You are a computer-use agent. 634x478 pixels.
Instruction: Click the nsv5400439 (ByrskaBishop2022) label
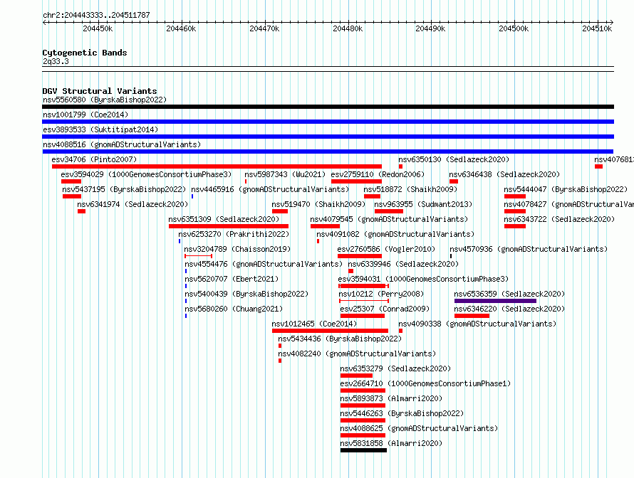point(246,294)
